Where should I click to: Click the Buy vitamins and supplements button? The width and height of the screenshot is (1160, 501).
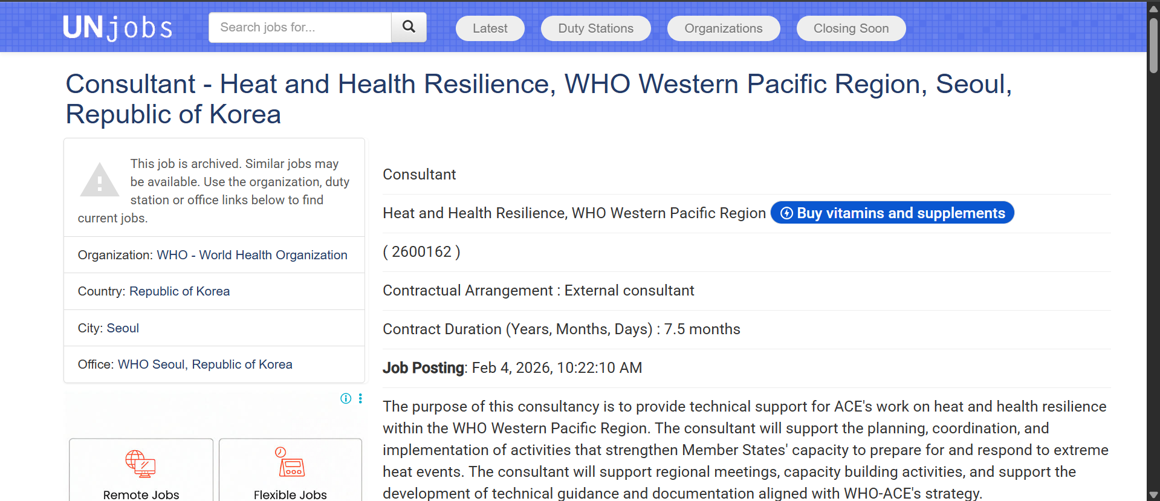tap(892, 213)
